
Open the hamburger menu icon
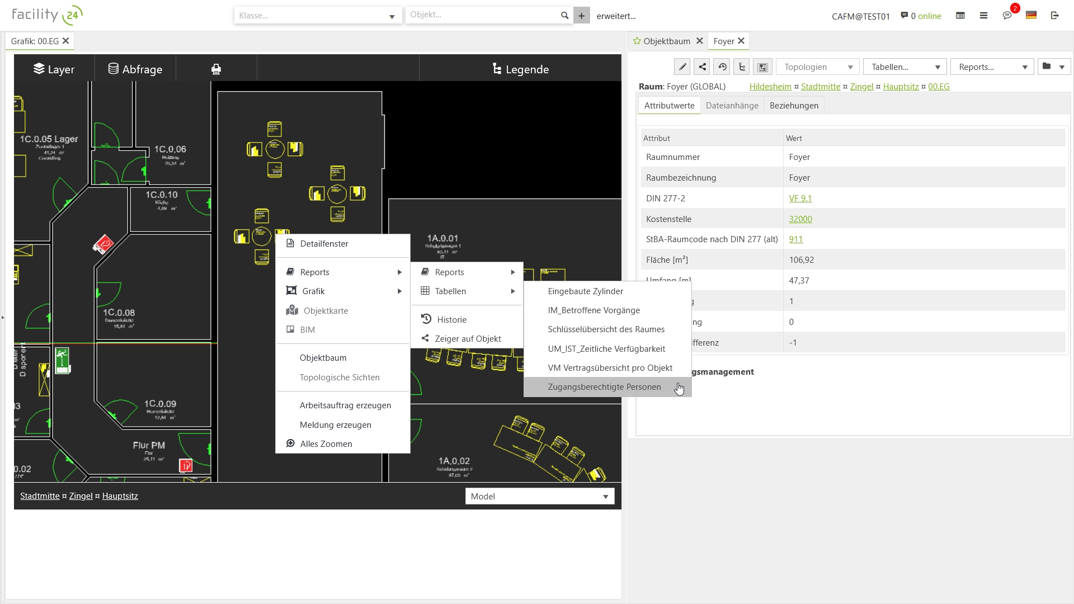point(983,16)
